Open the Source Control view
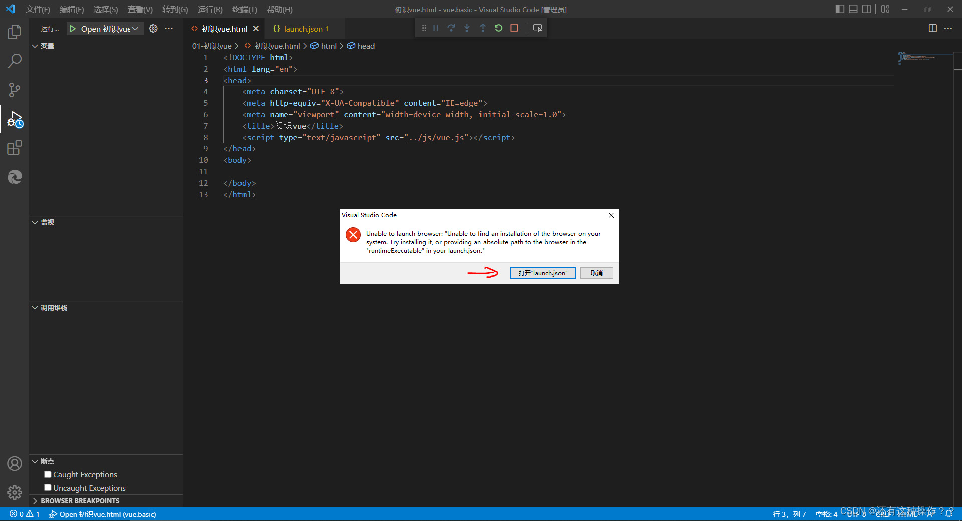Viewport: 962px width, 521px height. [15, 90]
